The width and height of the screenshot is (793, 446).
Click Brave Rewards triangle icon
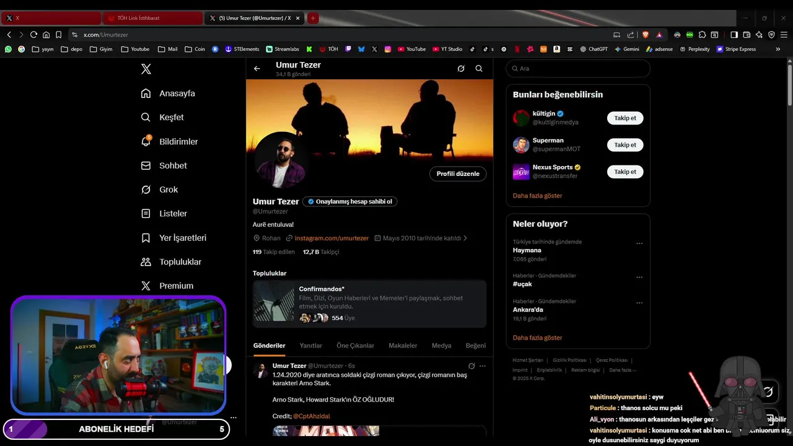[x=659, y=35]
